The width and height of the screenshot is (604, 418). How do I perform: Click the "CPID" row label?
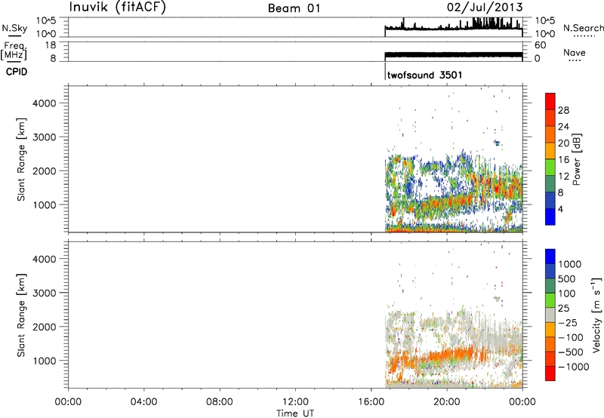click(x=17, y=72)
